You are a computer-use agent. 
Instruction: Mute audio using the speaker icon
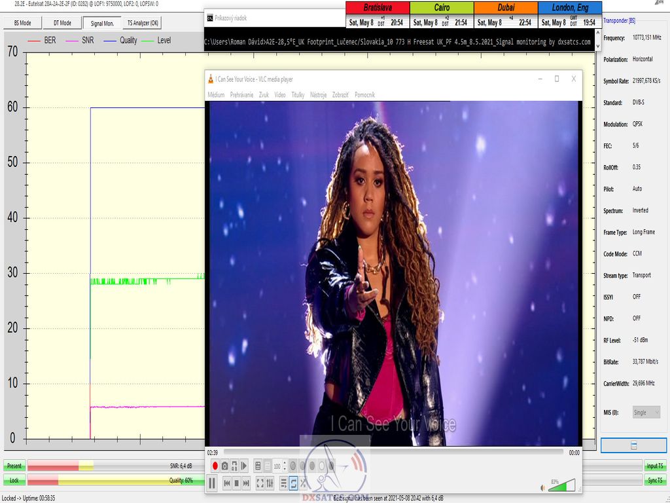tap(542, 487)
